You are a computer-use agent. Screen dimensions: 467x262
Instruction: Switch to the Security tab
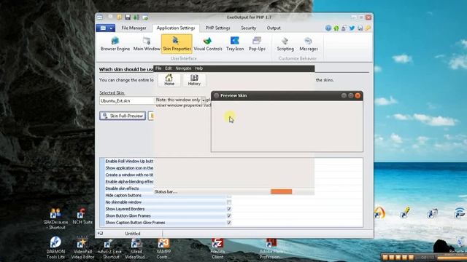[248, 28]
